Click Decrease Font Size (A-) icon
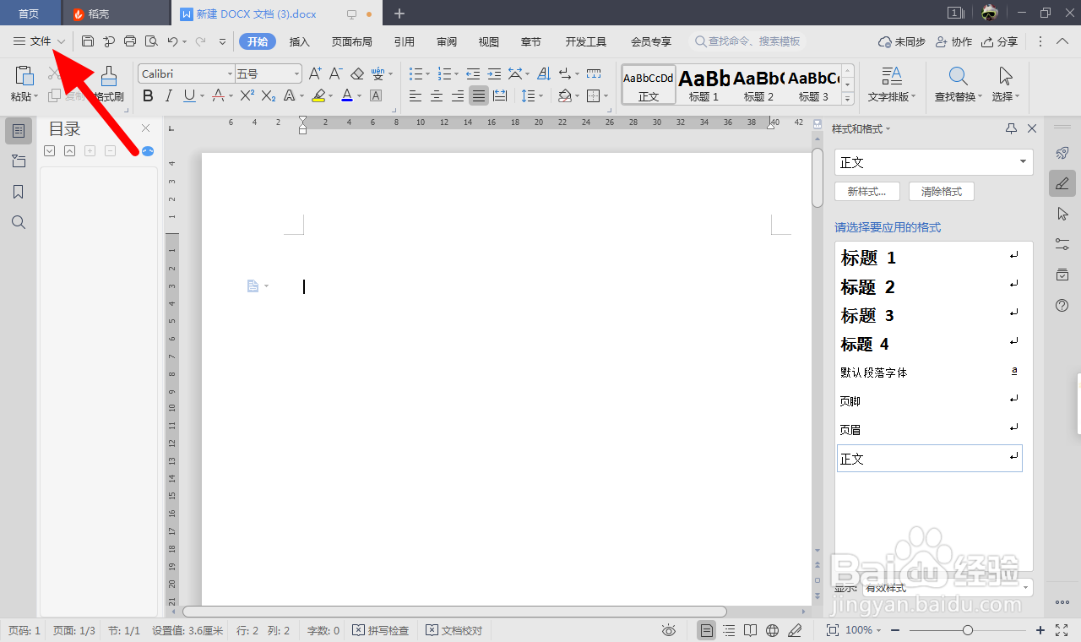1081x642 pixels. [x=336, y=74]
